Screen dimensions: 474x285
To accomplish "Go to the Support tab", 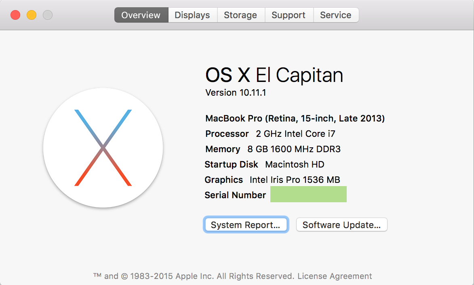I will tap(289, 15).
